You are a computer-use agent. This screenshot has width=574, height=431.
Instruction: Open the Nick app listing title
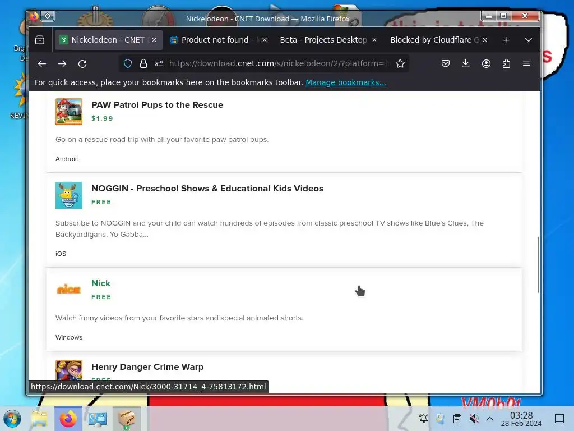(x=101, y=283)
